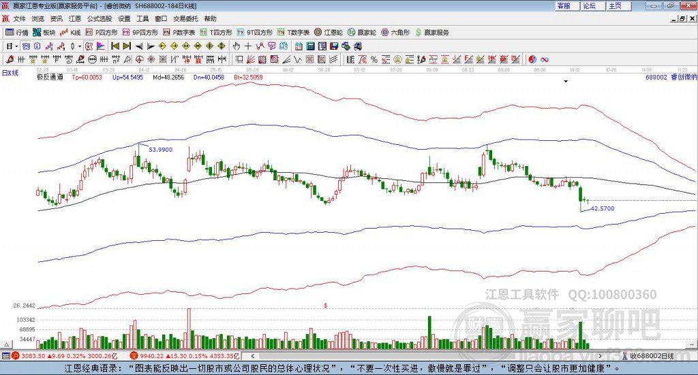Click the 极反通道 indicator name

(50, 77)
